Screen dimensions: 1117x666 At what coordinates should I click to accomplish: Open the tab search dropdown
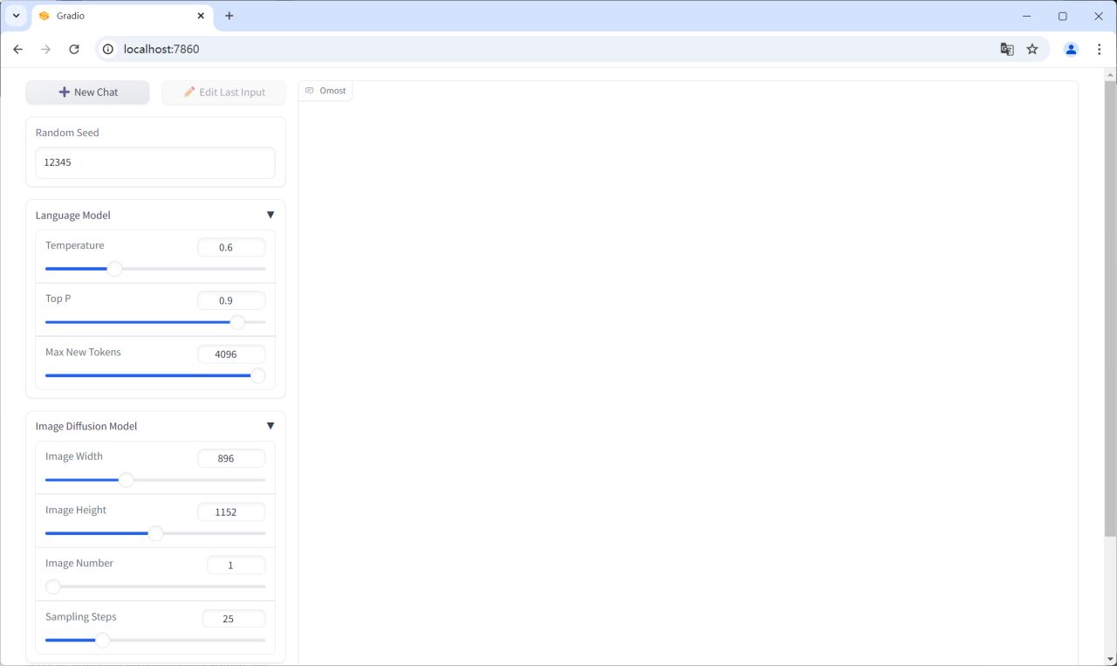coord(16,16)
